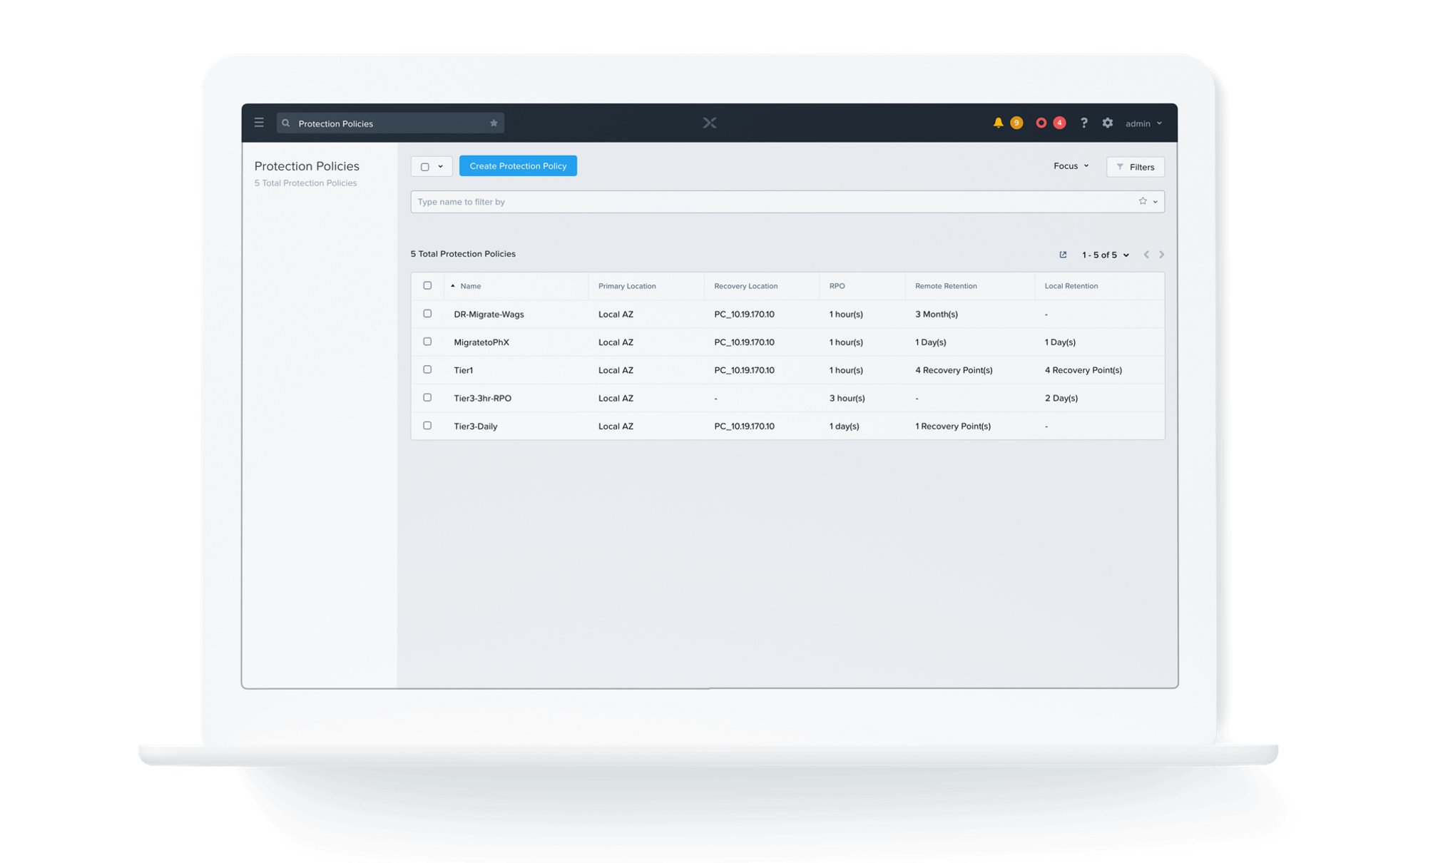Viewport: 1438px width, 863px height.
Task: Go to next page arrow
Action: coord(1162,255)
